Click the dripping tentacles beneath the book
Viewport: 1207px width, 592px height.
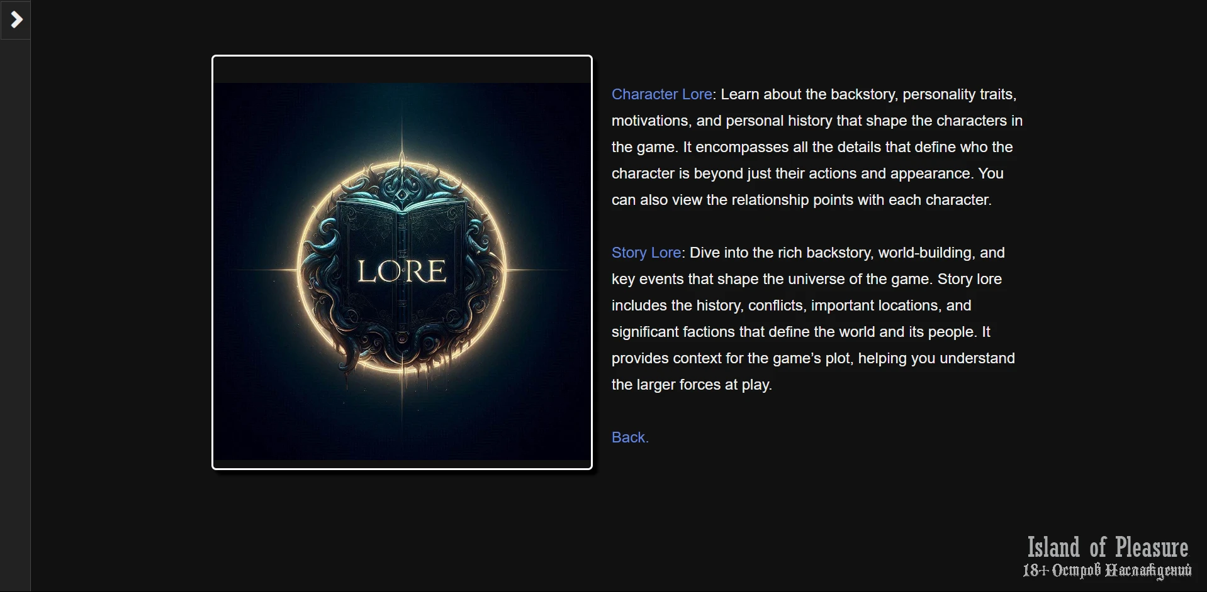pos(402,355)
